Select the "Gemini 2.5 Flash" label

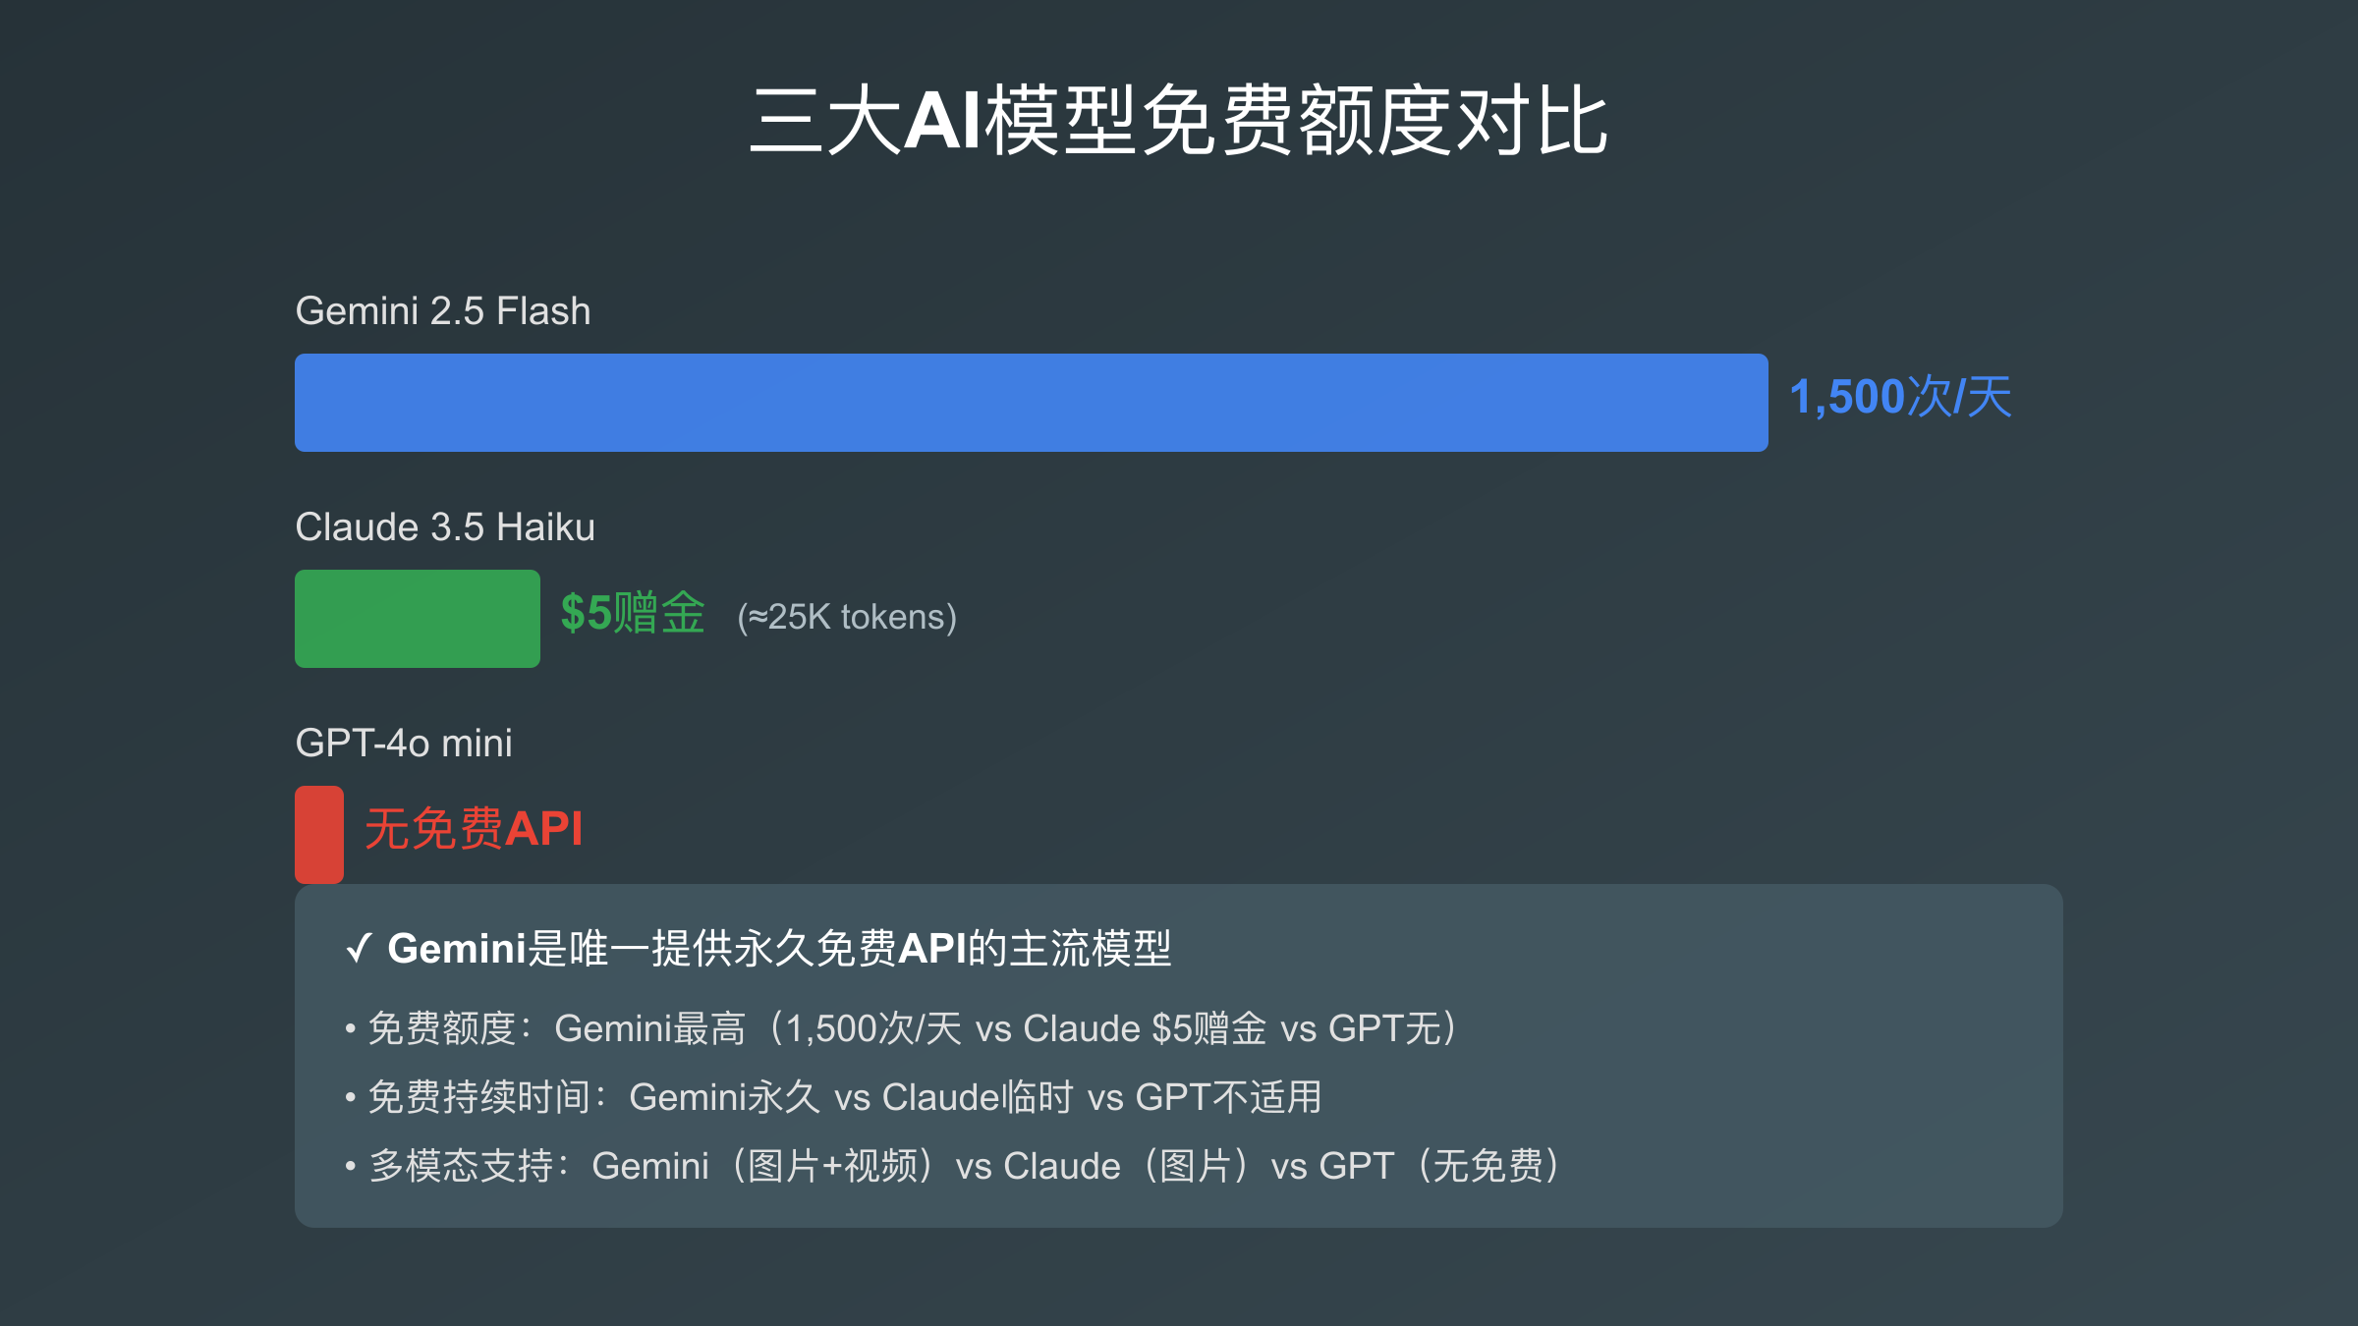click(442, 311)
